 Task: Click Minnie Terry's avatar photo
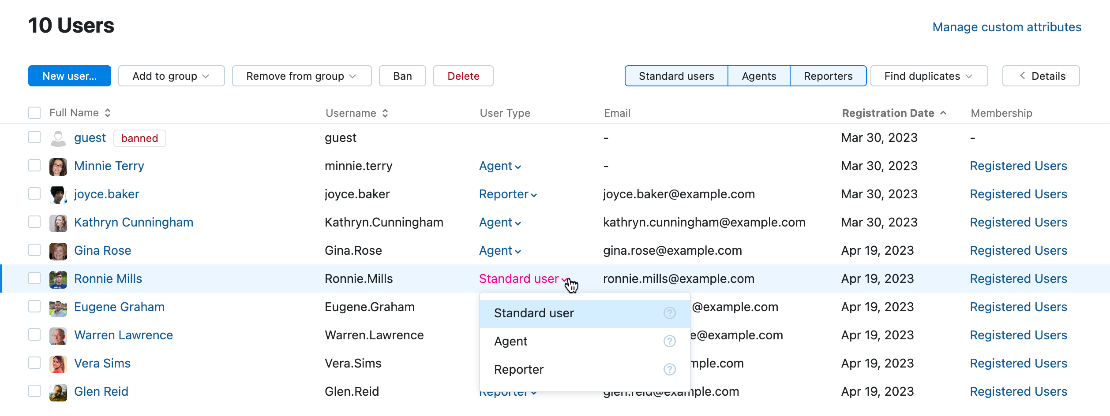point(58,167)
